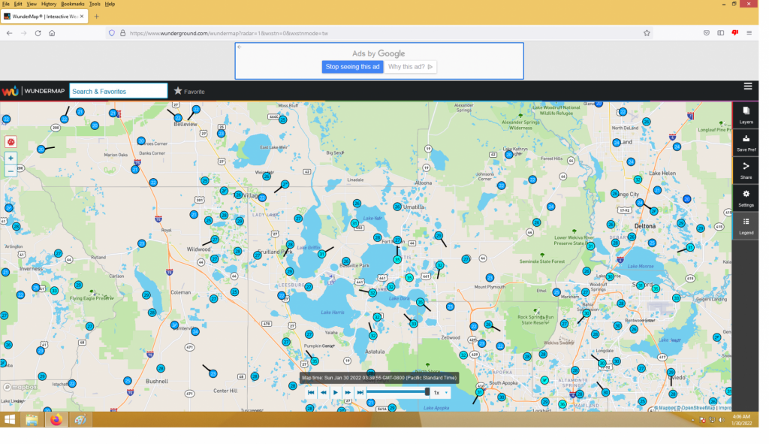Open the Firefox application menu
The height and width of the screenshot is (444, 769).
[750, 33]
